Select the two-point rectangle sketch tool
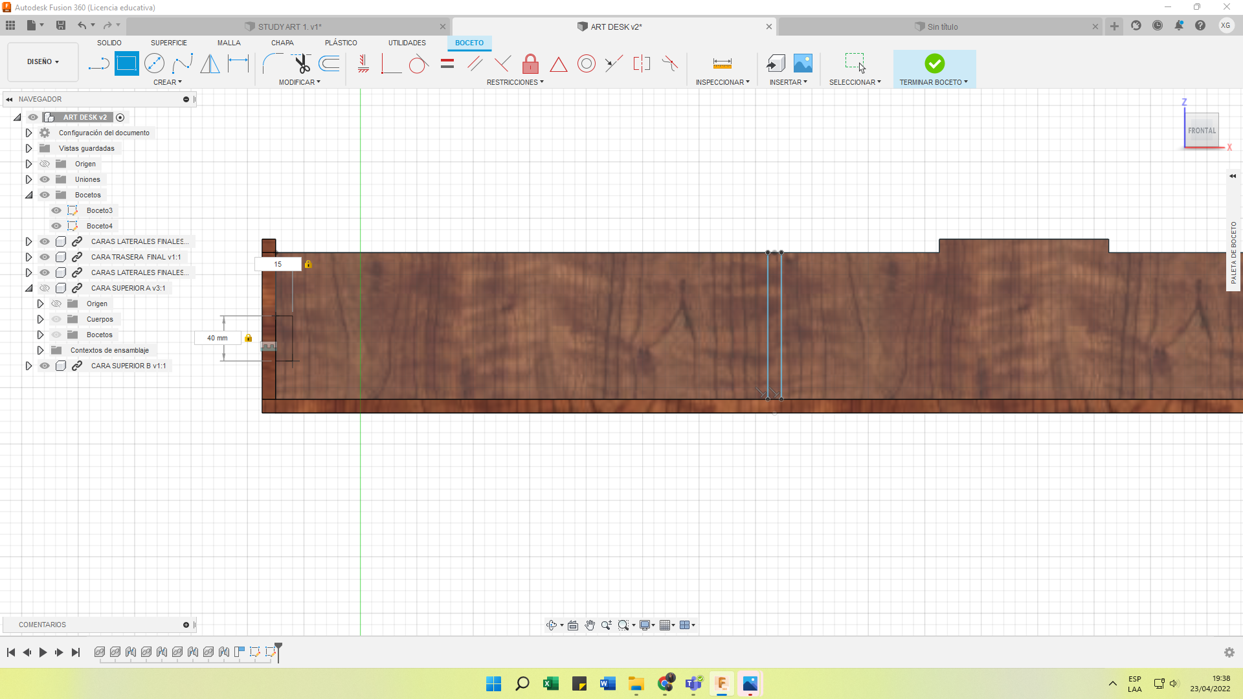Screen dimensions: 1243x699 (126, 63)
